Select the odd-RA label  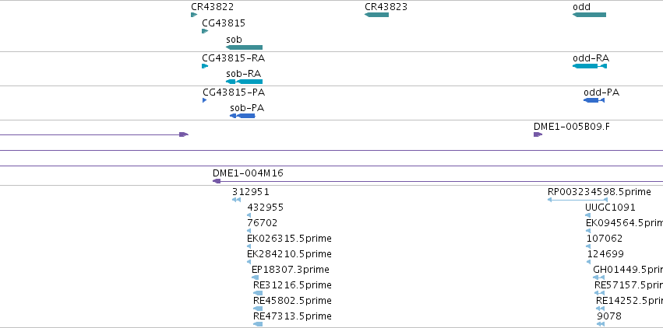pos(591,58)
